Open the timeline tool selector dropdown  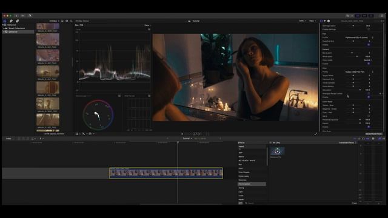[41, 139]
